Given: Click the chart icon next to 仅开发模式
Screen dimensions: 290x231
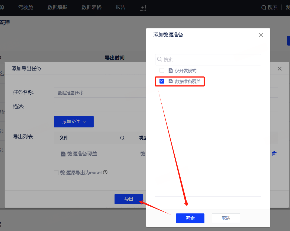Looking at the screenshot, I should point(171,70).
